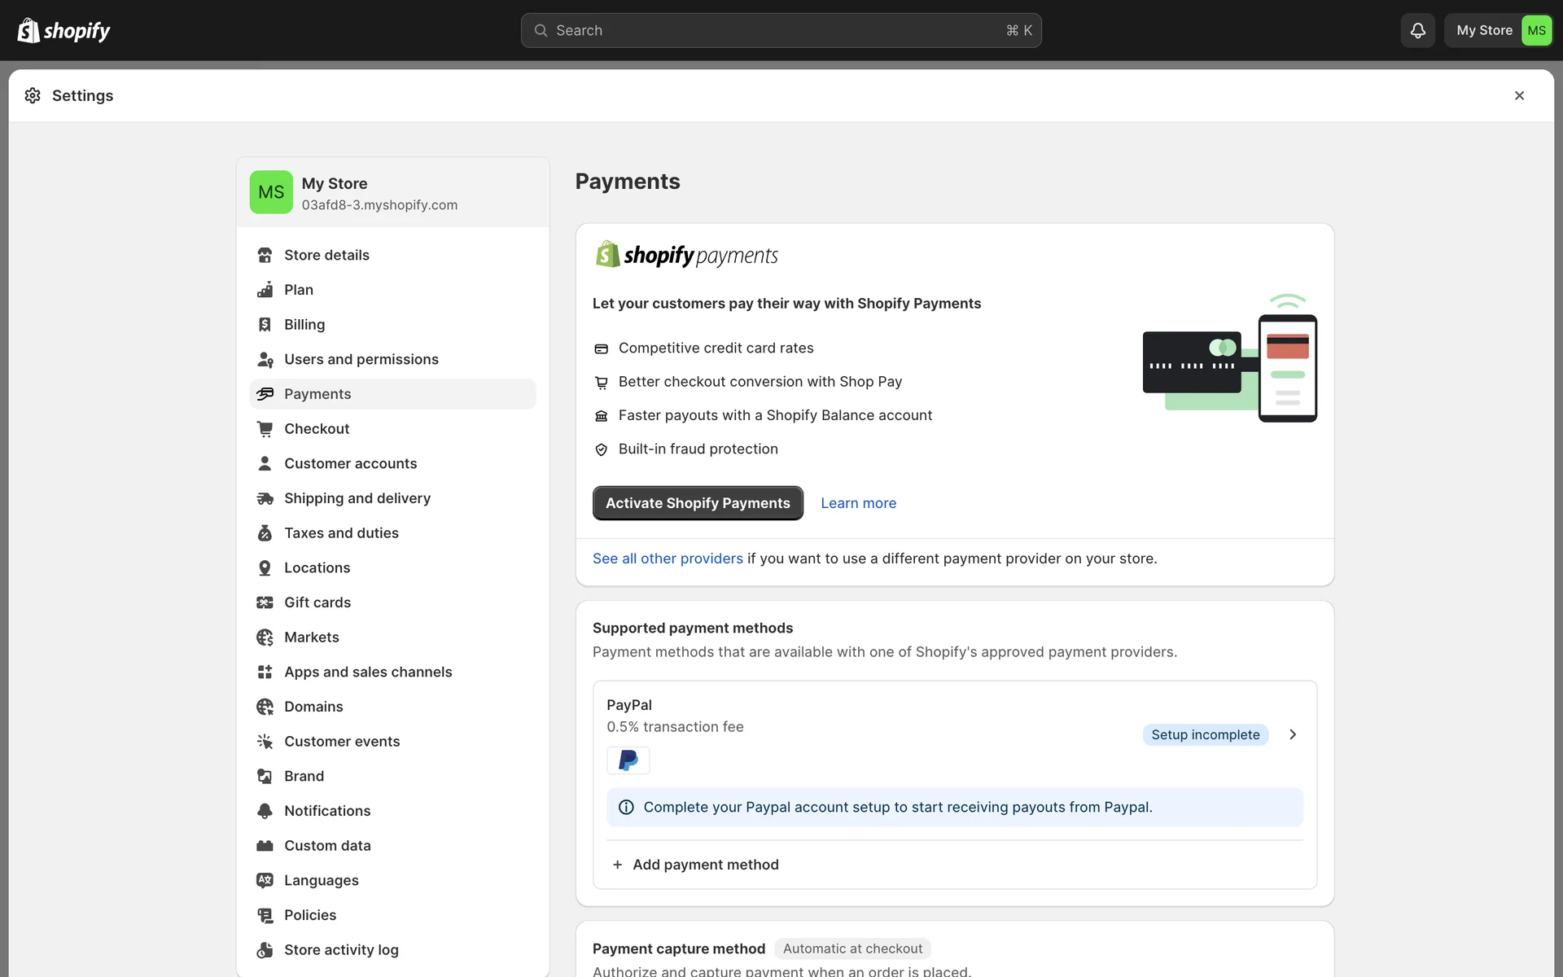Click the Activate Shopify Payments button
Viewport: 1563px width, 977px height.
tap(698, 503)
